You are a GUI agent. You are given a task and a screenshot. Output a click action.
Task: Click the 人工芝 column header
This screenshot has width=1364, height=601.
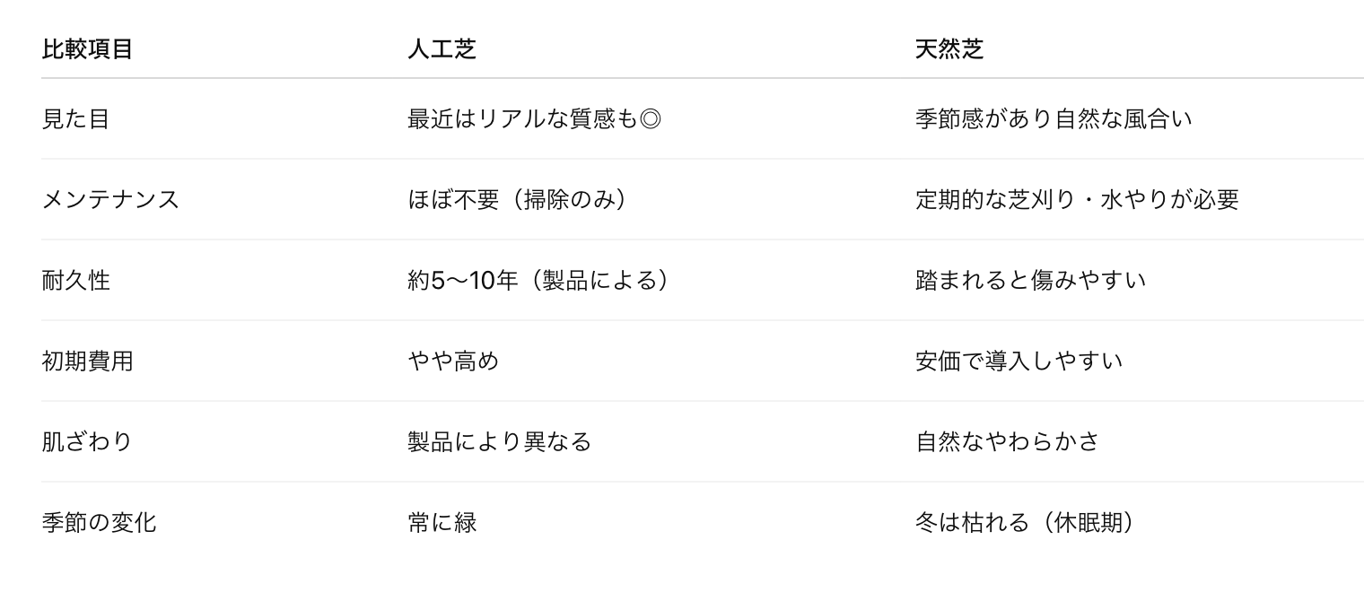[442, 49]
